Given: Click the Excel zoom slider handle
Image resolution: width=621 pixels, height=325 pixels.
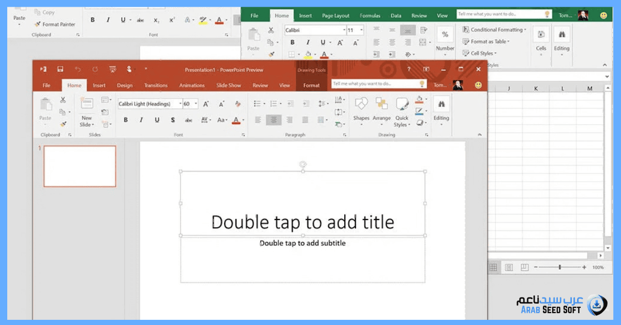Looking at the screenshot, I should pos(559,267).
